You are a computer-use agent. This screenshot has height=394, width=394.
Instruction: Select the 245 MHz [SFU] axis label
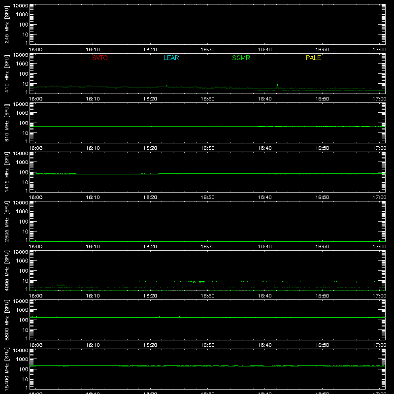[x=7, y=25]
